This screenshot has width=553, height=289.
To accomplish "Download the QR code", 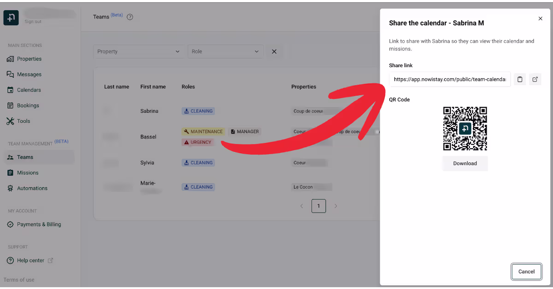I will click(465, 163).
